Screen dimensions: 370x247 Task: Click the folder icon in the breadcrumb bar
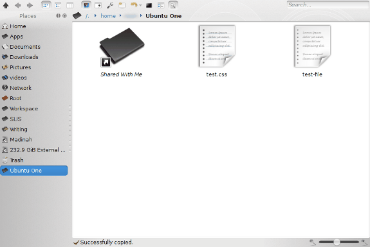pyautogui.click(x=77, y=16)
